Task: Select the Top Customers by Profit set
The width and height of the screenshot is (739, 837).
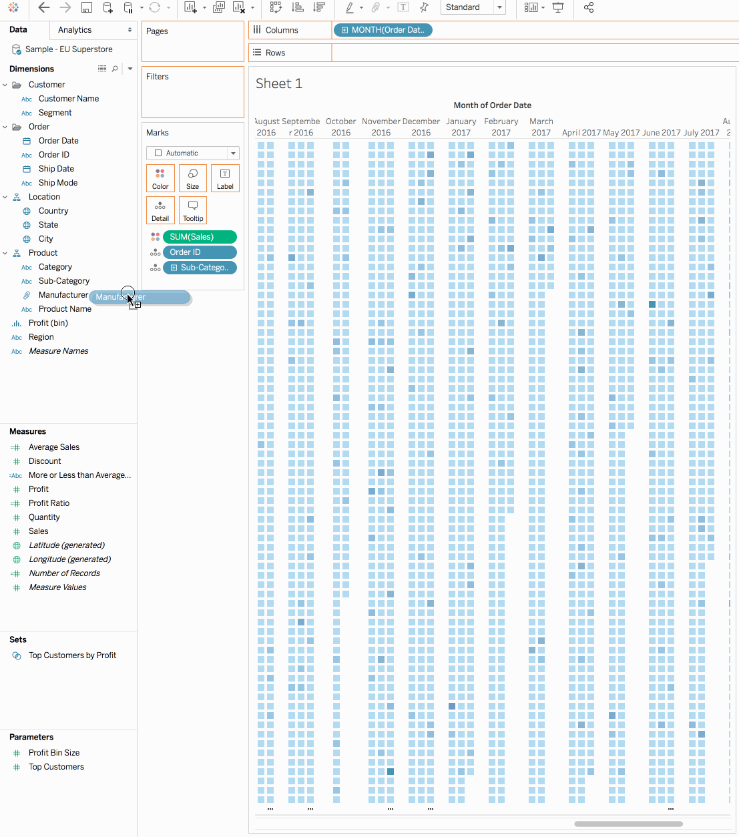Action: [x=72, y=655]
